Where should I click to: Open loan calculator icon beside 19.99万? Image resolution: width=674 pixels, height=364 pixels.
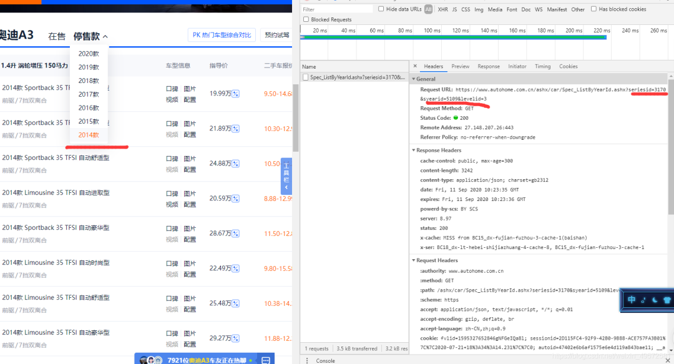point(235,94)
